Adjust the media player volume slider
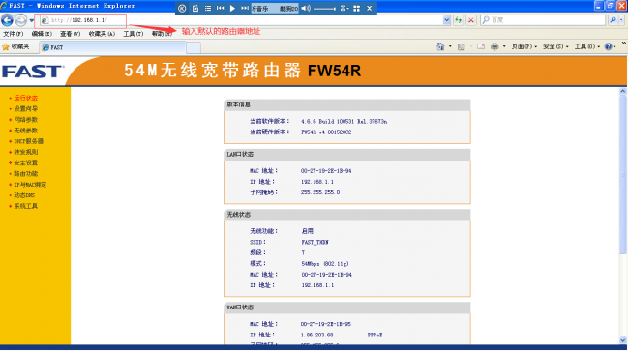Screen dimensions: 629x351 coord(325,9)
